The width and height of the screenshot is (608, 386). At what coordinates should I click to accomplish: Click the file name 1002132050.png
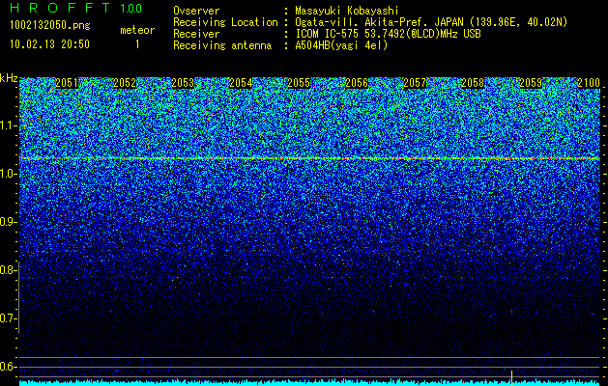point(50,25)
